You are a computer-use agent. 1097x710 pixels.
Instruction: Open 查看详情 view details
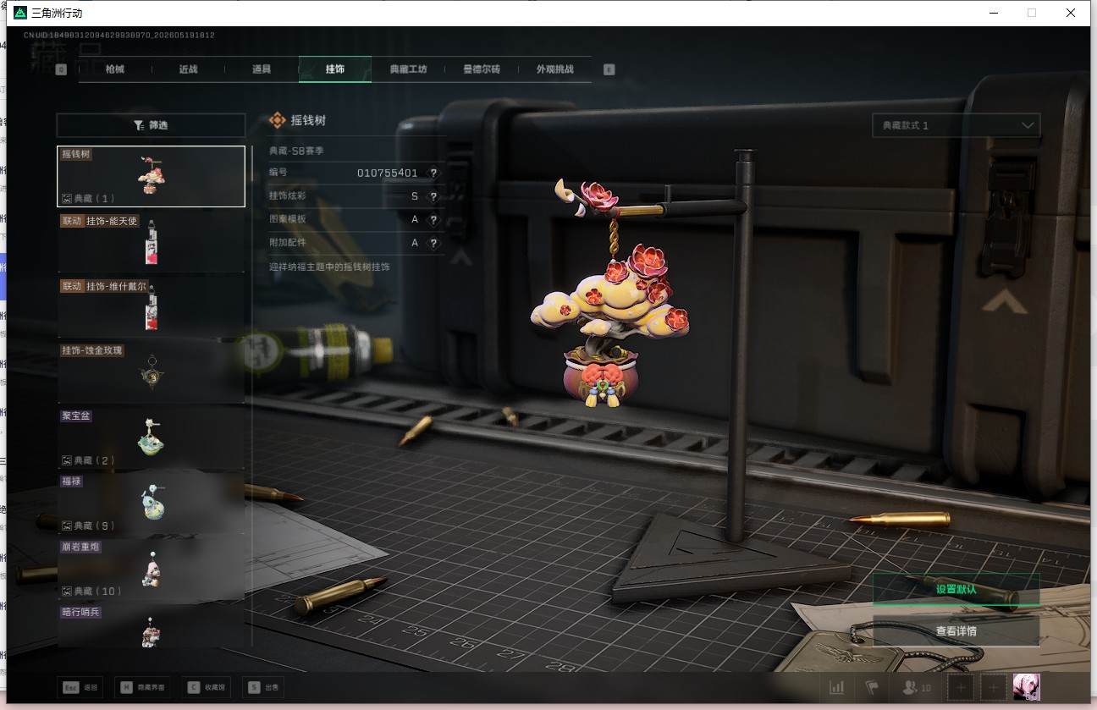point(956,630)
